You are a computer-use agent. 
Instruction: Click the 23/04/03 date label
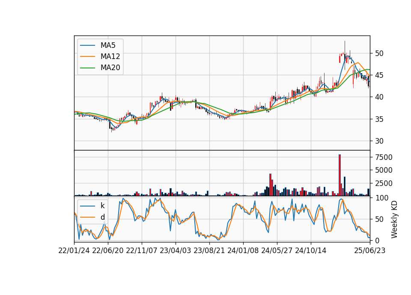coord(176,251)
